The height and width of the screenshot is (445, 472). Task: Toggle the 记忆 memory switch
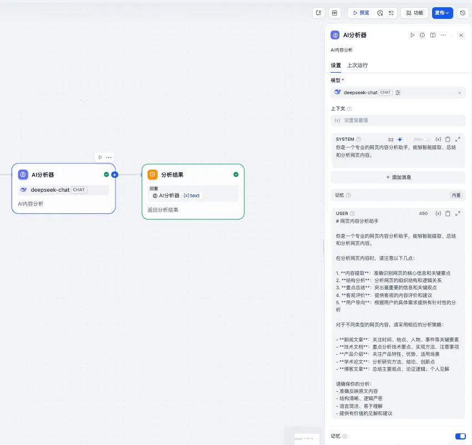[x=460, y=436]
